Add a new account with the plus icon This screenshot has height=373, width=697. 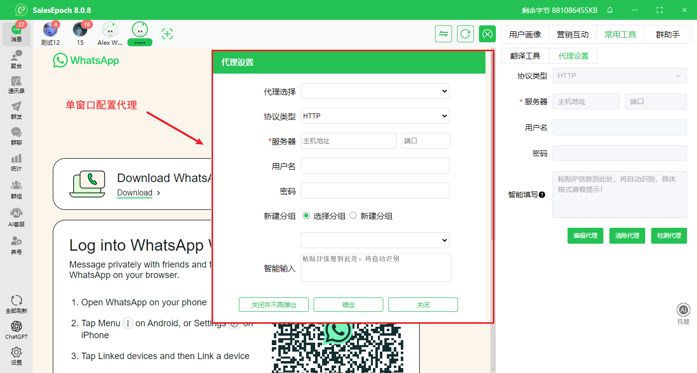click(x=167, y=34)
